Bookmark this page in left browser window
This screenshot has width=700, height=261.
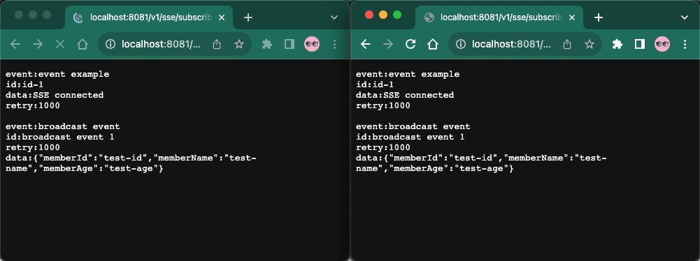(x=239, y=44)
